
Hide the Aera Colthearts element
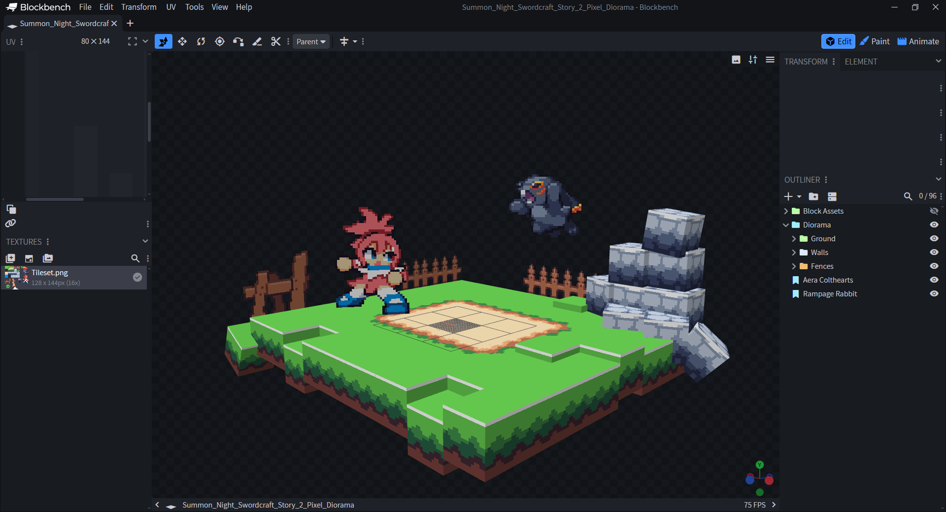pyautogui.click(x=934, y=280)
